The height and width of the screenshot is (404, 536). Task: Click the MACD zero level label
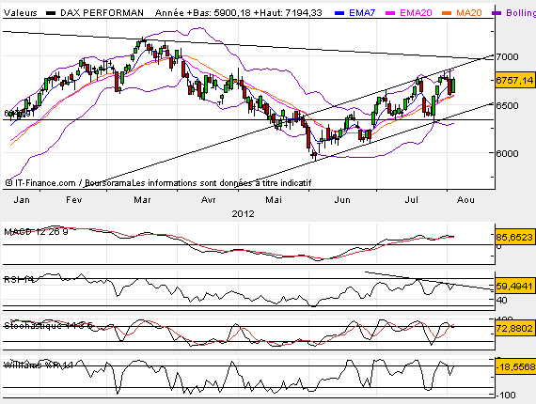[498, 246]
